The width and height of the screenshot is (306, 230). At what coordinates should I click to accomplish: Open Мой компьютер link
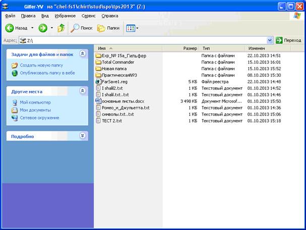(35, 102)
